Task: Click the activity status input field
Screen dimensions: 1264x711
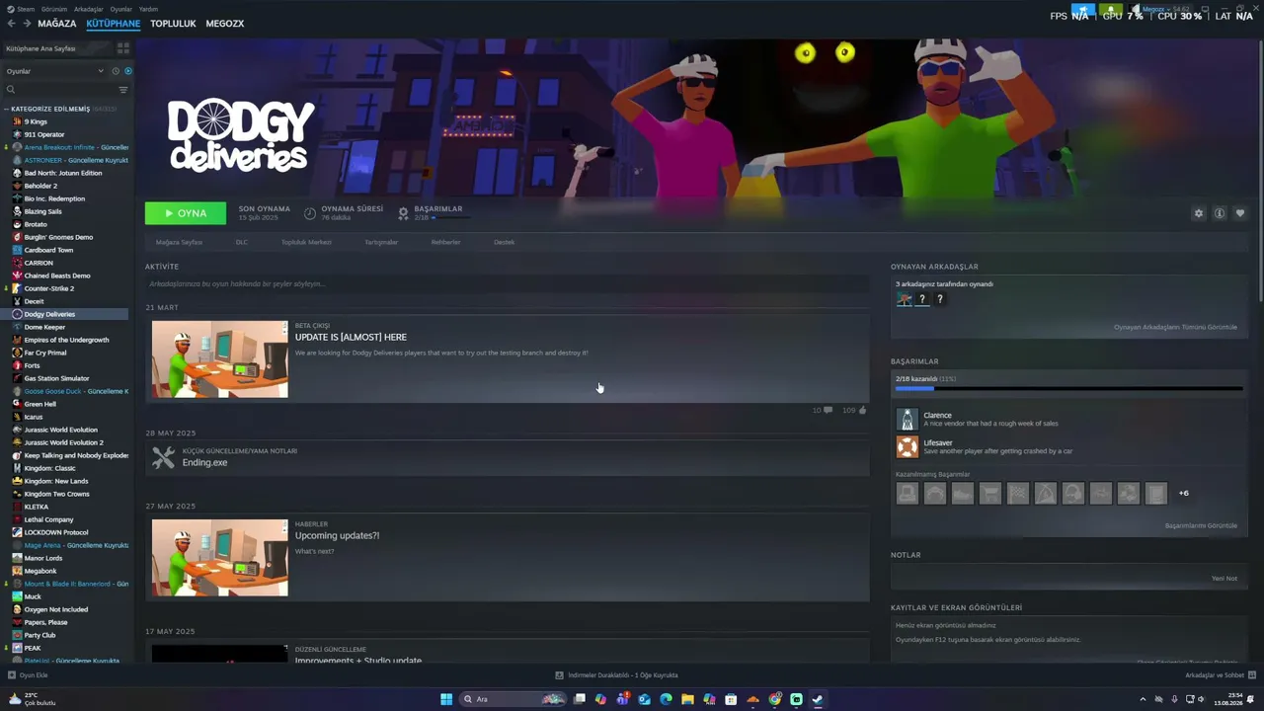Action: coord(508,283)
